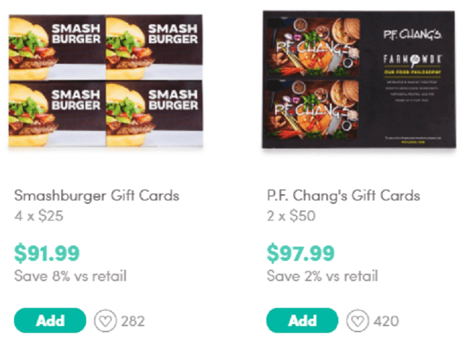Click the bottom-right Smashburger card image

coord(154,114)
